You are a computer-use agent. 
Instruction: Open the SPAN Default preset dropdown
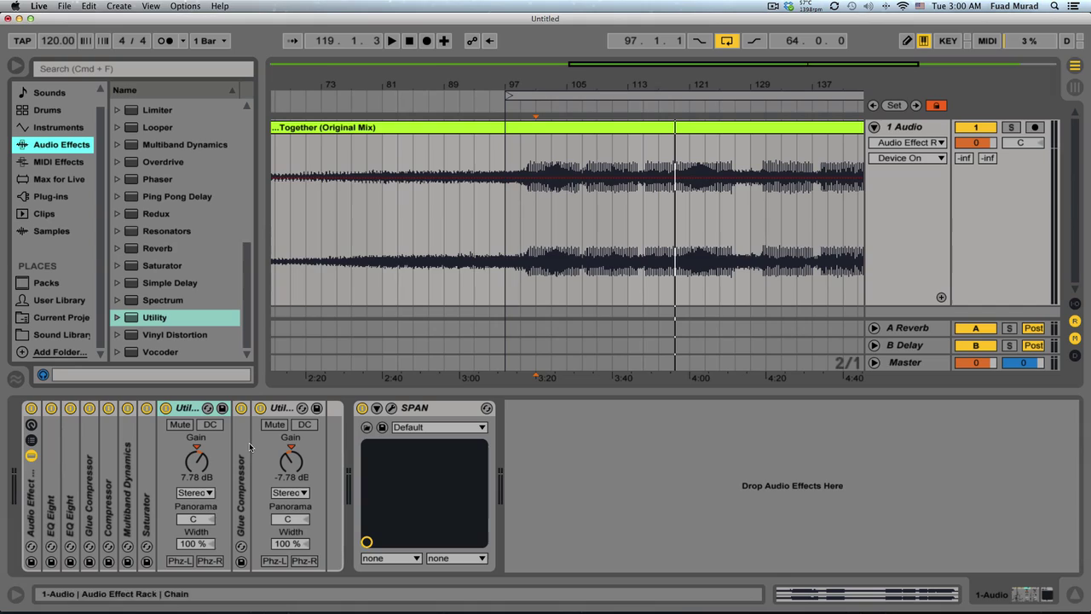point(439,427)
